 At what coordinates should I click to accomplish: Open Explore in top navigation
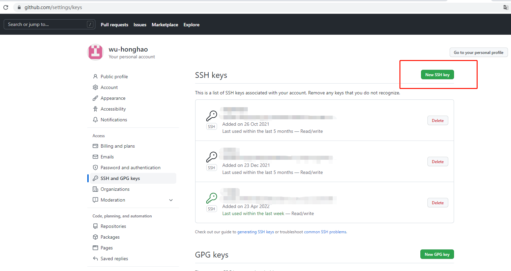[x=191, y=25]
